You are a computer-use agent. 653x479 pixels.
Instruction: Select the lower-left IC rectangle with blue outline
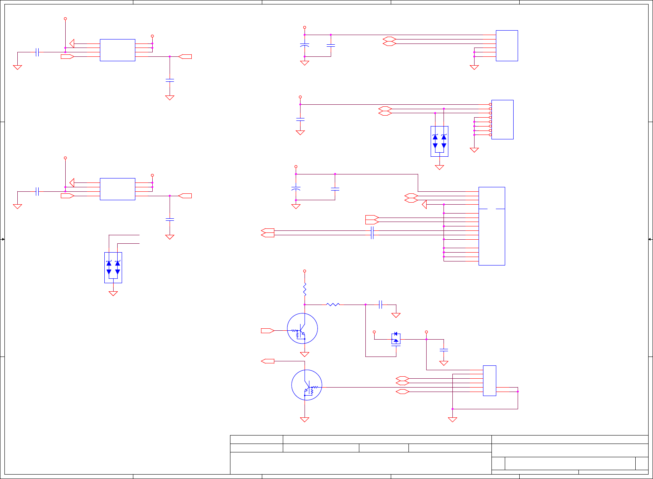(x=117, y=189)
